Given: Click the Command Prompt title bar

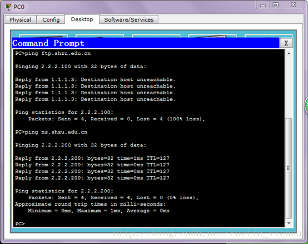Looking at the screenshot, I should [146, 43].
